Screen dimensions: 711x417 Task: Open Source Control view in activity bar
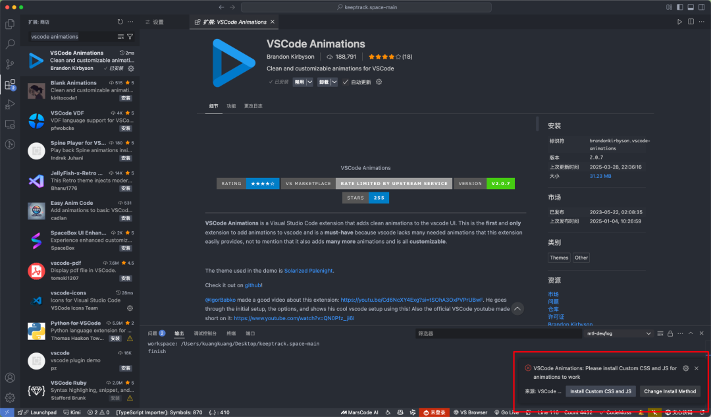tap(9, 64)
